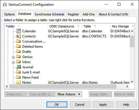Click the dbo.Calendar table cell
The width and height of the screenshot is (139, 110).
tap(92, 31)
